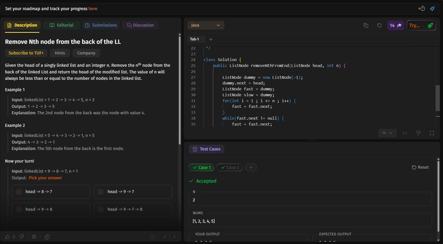The image size is (443, 244).
Task: Dislike the problem with thumbs-down icon
Action: [21, 237]
